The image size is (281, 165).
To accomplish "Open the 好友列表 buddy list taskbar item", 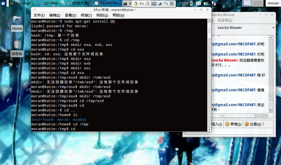I will coord(77,3).
